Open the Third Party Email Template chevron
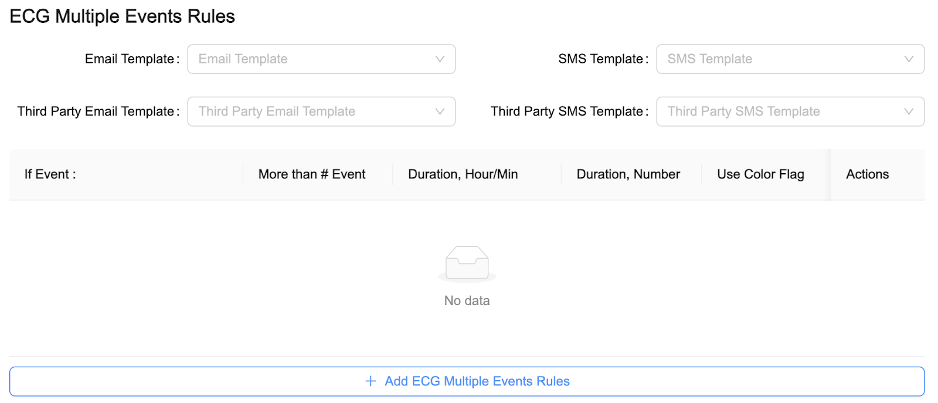Viewport: 938px width, 403px height. pos(440,111)
